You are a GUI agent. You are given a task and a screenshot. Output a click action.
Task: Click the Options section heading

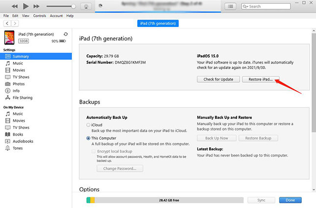89,189
